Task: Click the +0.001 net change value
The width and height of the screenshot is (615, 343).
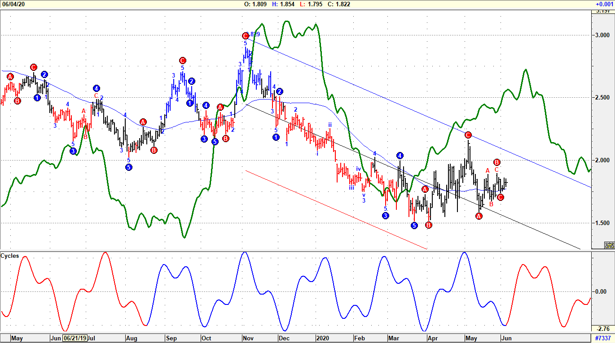Action: [x=604, y=4]
